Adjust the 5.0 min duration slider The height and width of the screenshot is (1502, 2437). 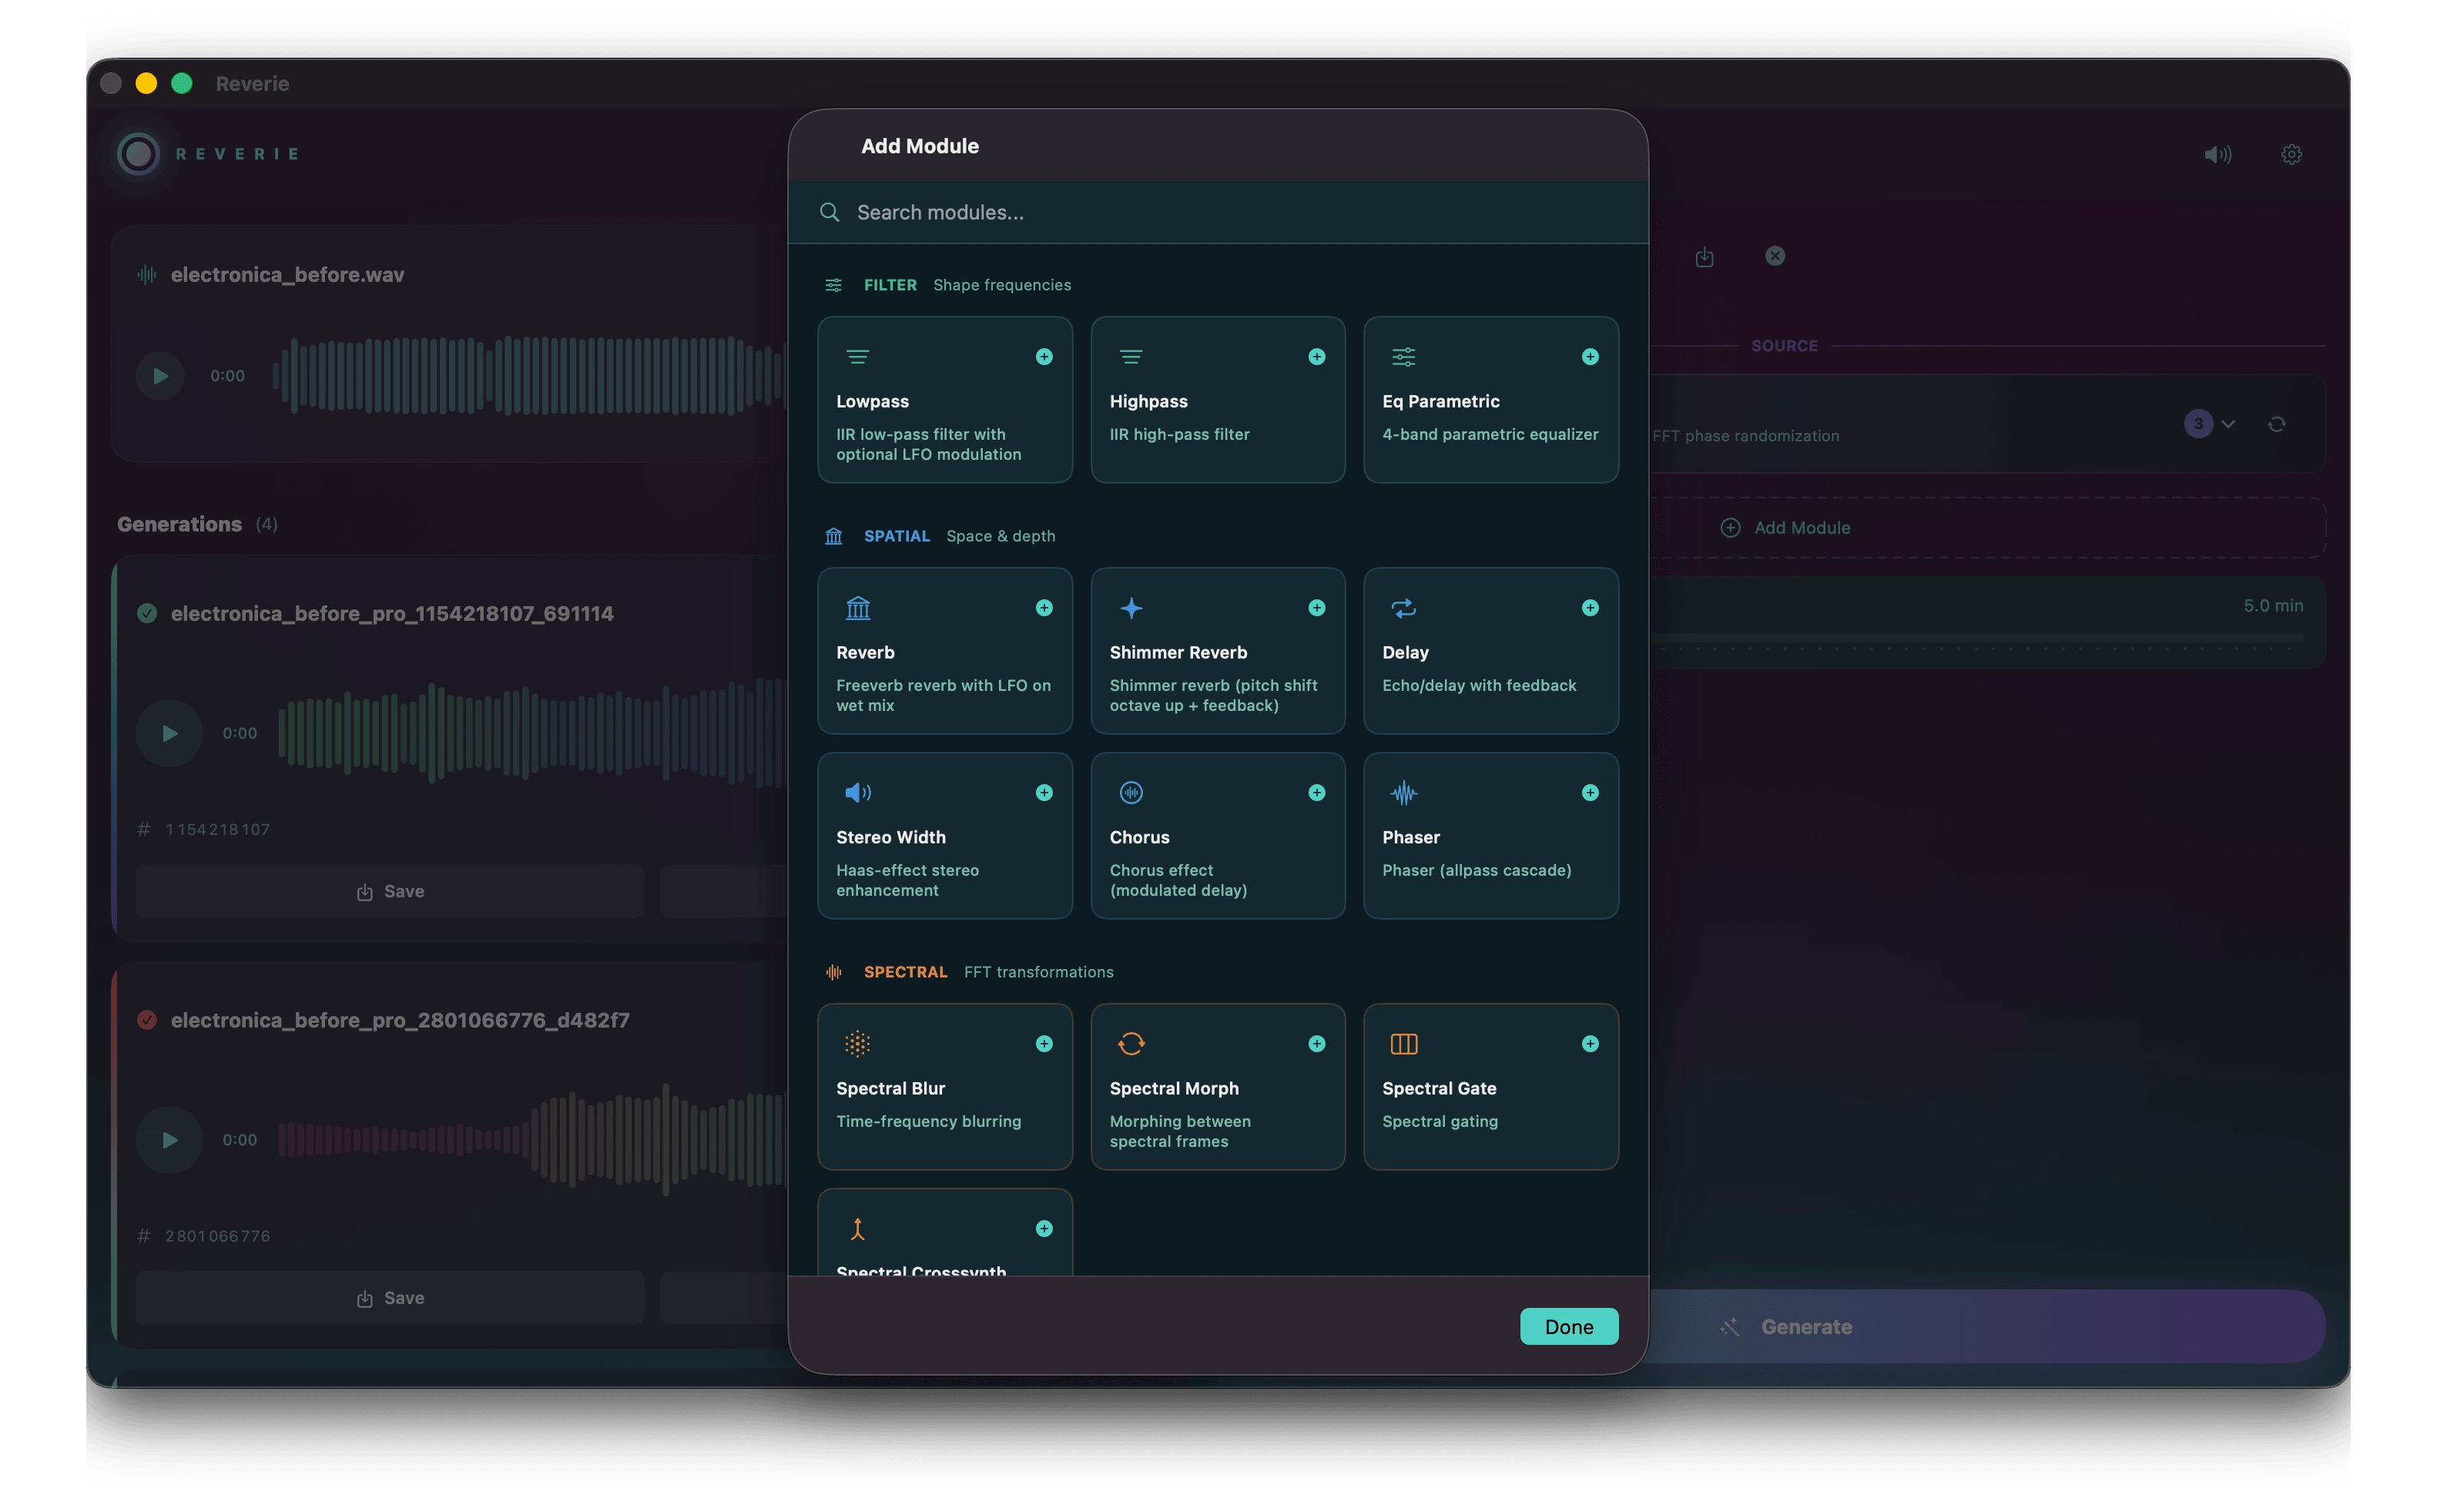pos(1976,638)
